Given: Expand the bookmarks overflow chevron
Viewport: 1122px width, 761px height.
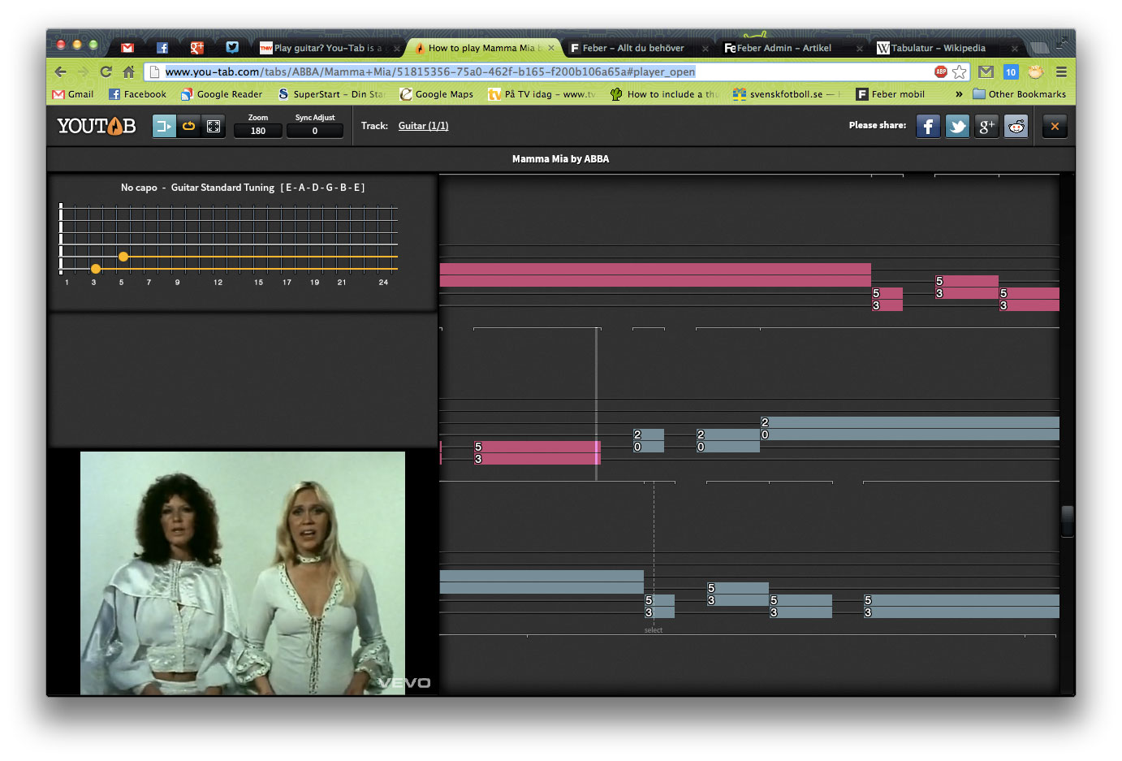Looking at the screenshot, I should [x=959, y=94].
